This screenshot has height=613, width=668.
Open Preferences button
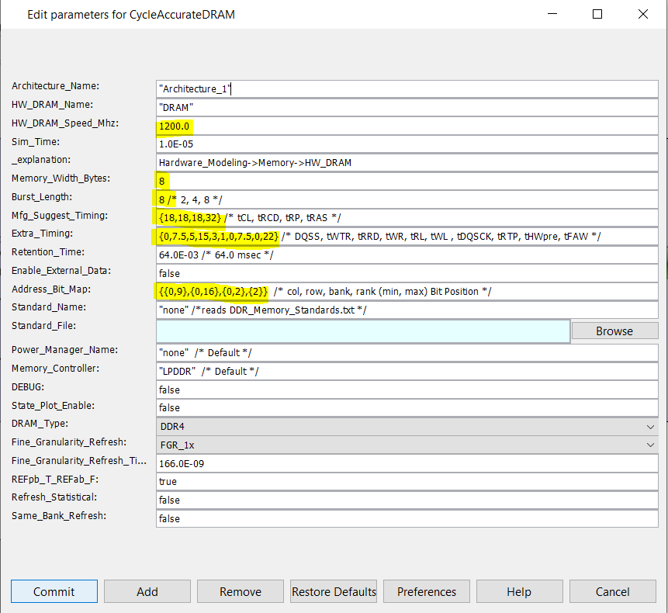click(427, 591)
